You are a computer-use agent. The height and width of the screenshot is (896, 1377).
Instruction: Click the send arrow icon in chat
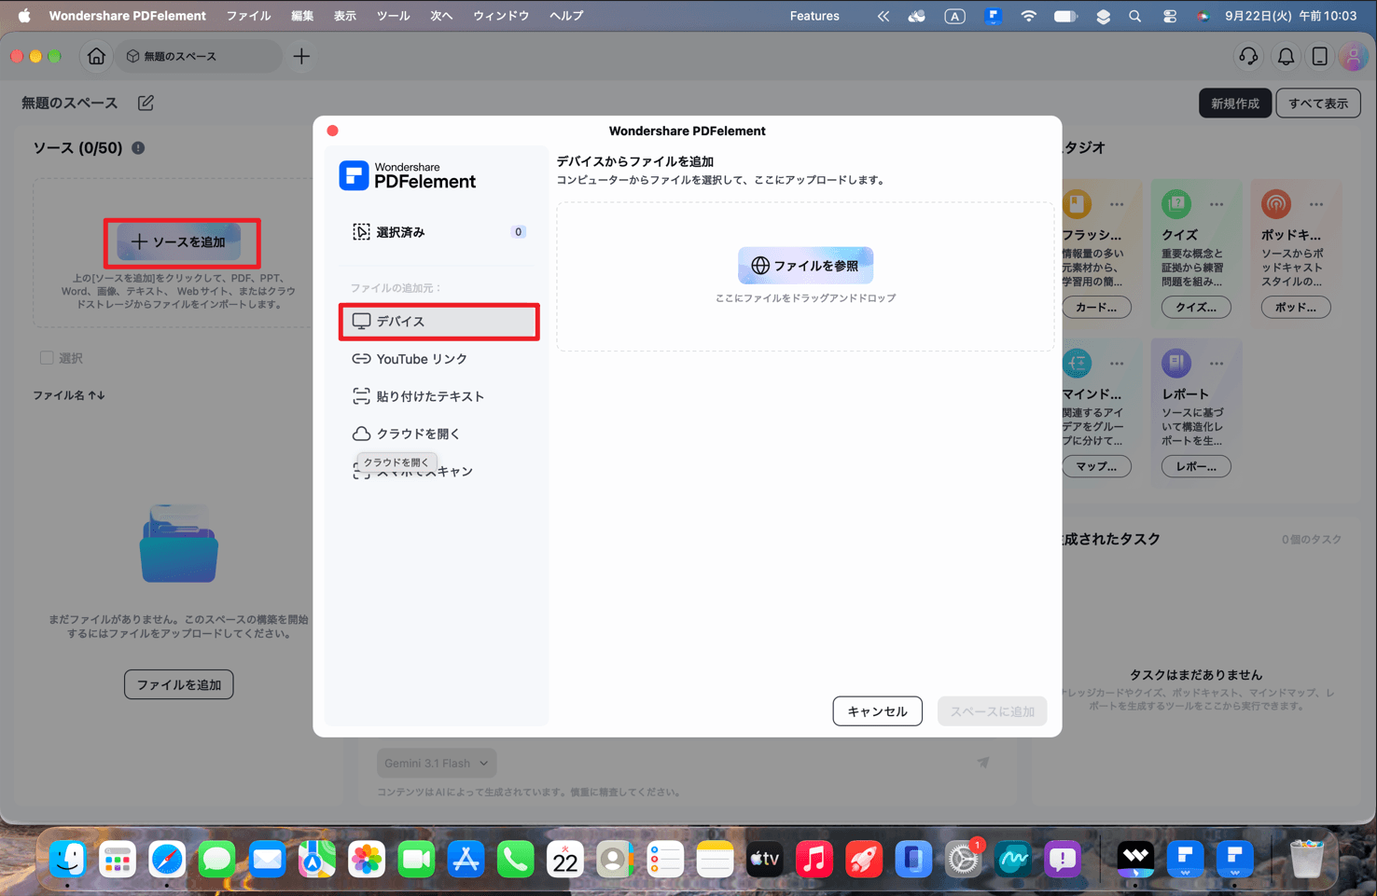pos(983,763)
